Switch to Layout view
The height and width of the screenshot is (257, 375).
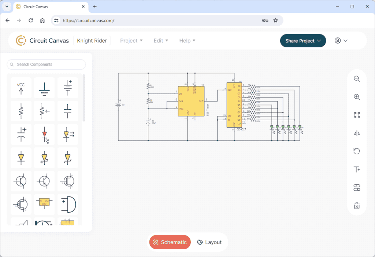point(209,242)
